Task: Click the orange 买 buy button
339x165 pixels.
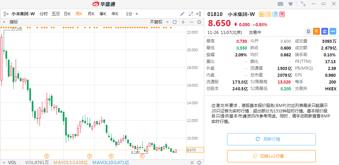Action: tap(316, 32)
